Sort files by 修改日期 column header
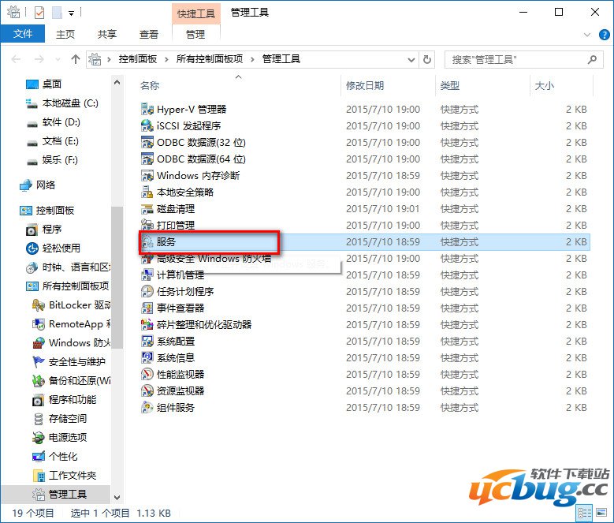Viewport: 614px width, 523px height. [x=365, y=85]
